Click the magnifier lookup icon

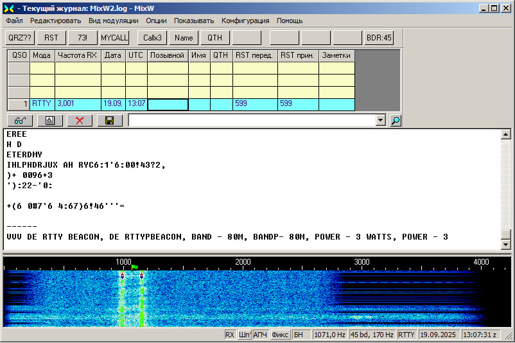396,121
